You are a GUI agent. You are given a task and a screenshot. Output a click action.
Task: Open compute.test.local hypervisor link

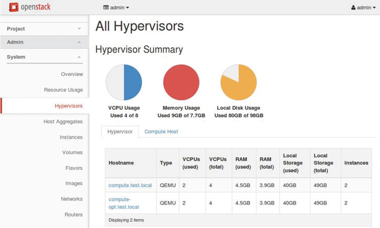(130, 185)
